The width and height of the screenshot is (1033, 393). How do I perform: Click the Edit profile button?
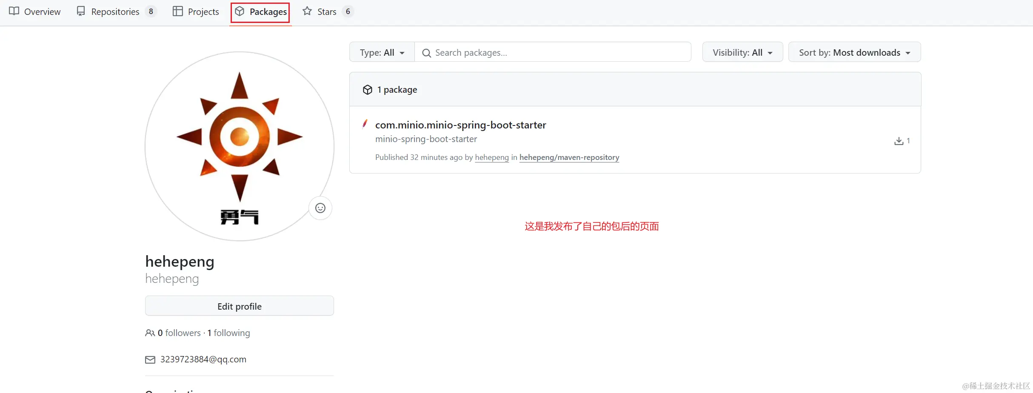point(240,306)
